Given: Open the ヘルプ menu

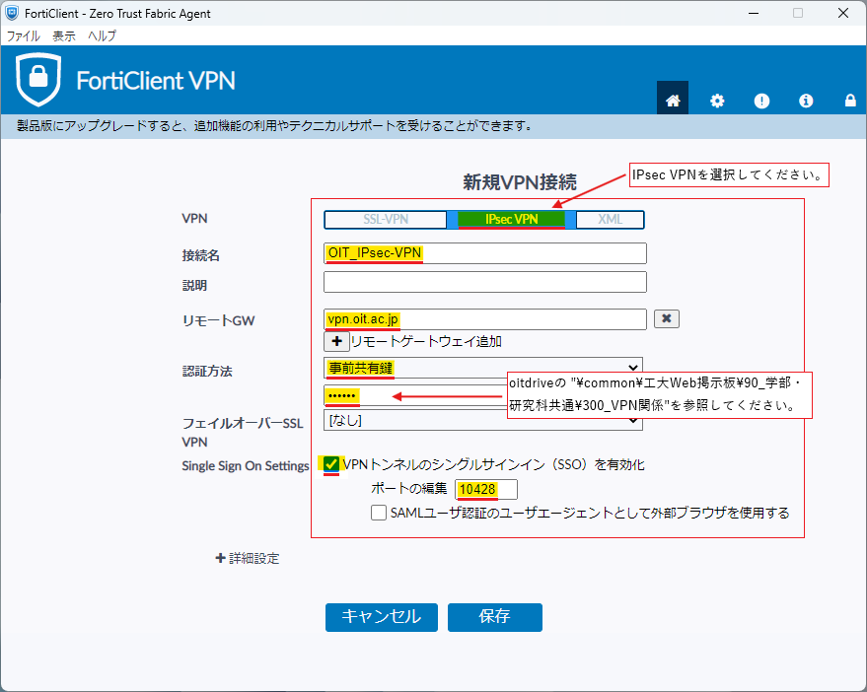Looking at the screenshot, I should tap(102, 35).
